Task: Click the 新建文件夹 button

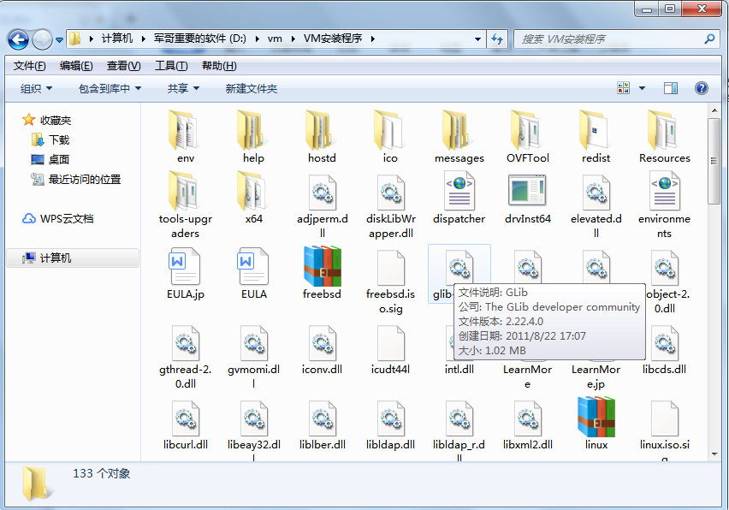Action: (252, 88)
